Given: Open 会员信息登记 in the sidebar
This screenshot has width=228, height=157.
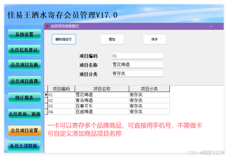Looking at the screenshot, I should 24,50.
